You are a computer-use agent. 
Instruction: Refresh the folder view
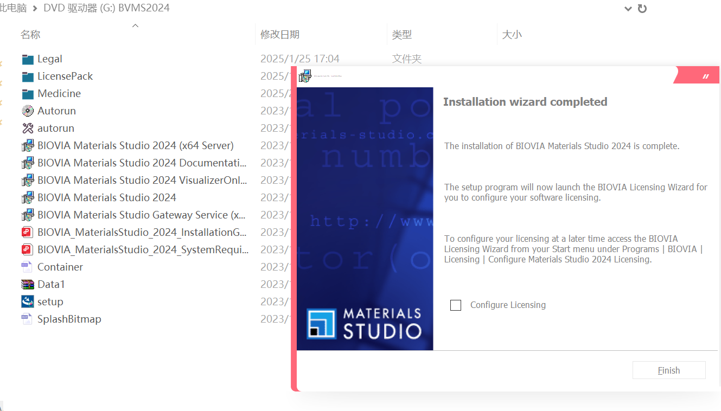point(642,9)
